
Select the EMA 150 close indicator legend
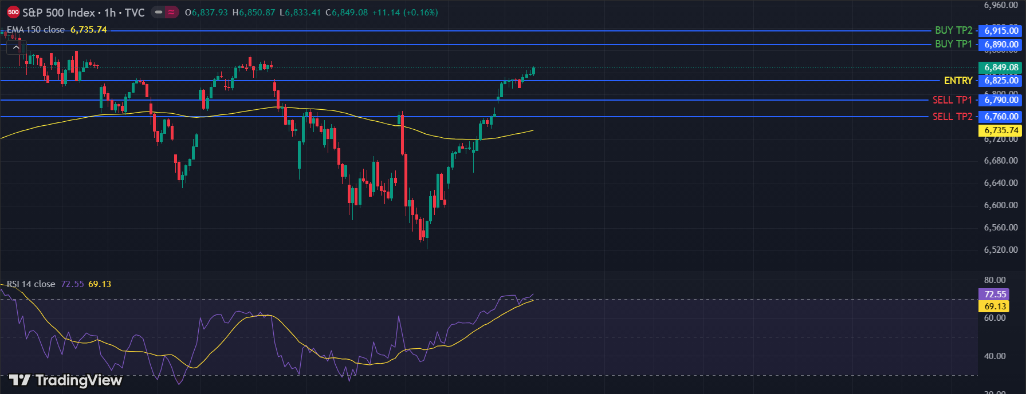click(36, 30)
